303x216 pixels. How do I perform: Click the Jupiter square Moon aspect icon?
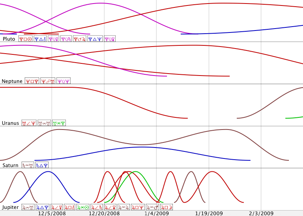coord(166,207)
